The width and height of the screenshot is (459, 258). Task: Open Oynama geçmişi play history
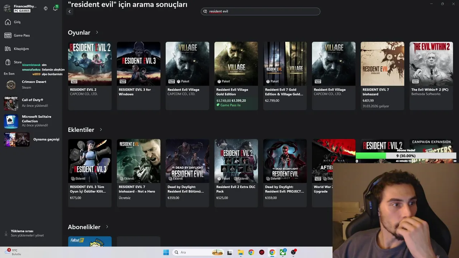(x=31, y=139)
